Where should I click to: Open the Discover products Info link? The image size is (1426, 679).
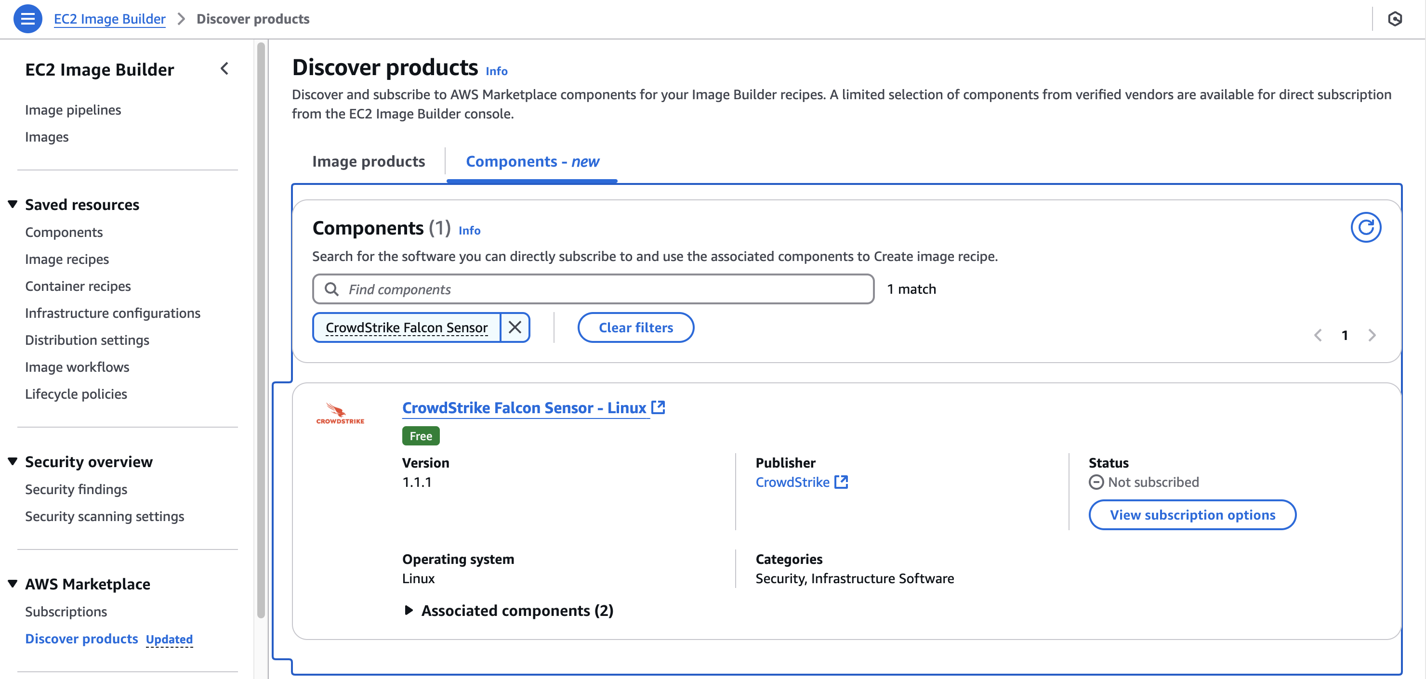click(496, 71)
